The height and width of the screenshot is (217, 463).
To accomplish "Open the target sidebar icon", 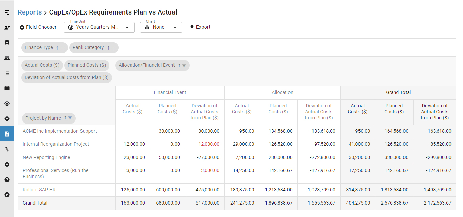I will pyautogui.click(x=7, y=104).
